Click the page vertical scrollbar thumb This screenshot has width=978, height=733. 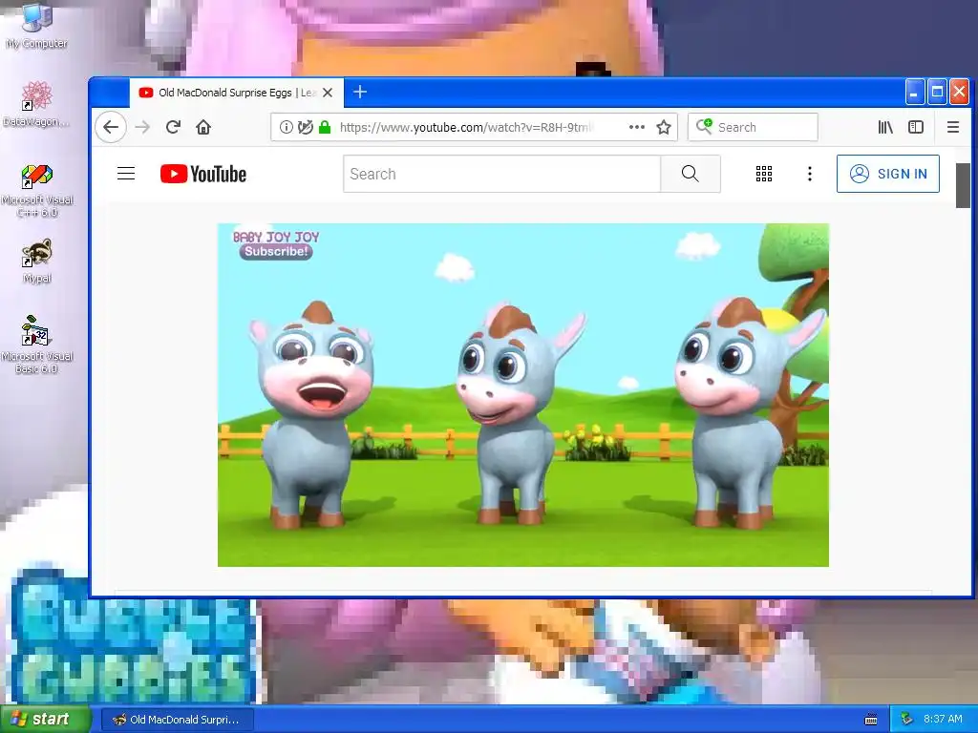[963, 186]
